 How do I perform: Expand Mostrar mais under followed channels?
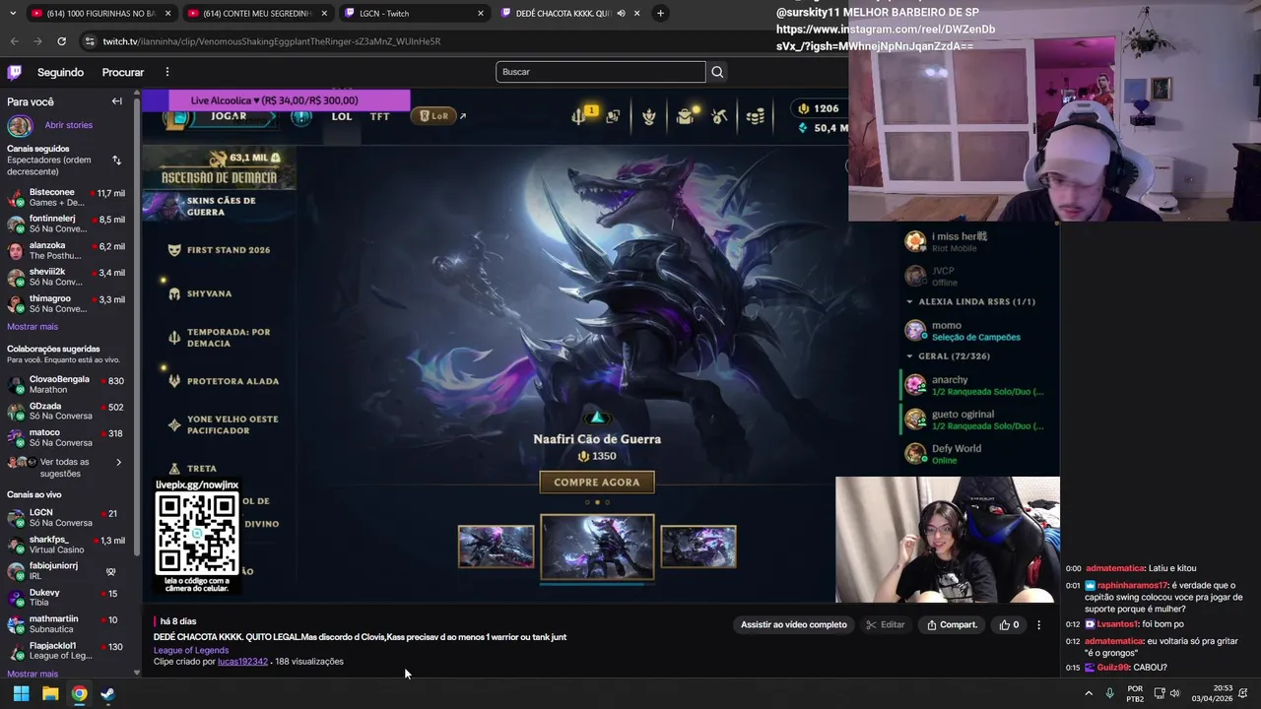tap(33, 327)
